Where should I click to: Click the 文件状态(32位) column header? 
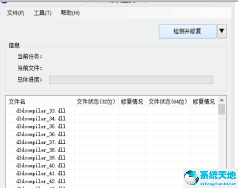click(96, 102)
